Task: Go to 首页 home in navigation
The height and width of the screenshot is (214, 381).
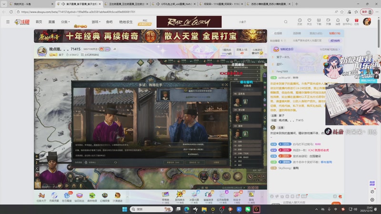Action: point(39,22)
